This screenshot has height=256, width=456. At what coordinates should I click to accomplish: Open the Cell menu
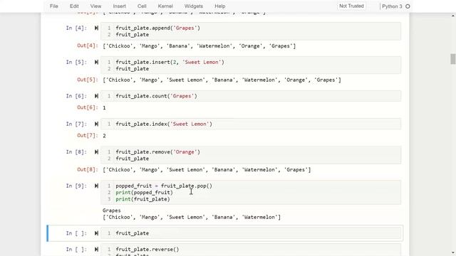point(142,6)
